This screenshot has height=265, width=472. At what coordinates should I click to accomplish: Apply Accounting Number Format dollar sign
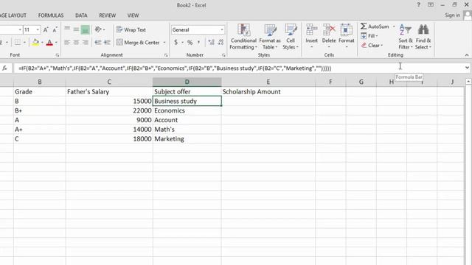coord(176,43)
